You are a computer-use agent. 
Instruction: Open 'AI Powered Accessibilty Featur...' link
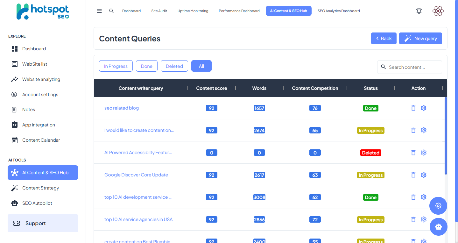pos(138,153)
